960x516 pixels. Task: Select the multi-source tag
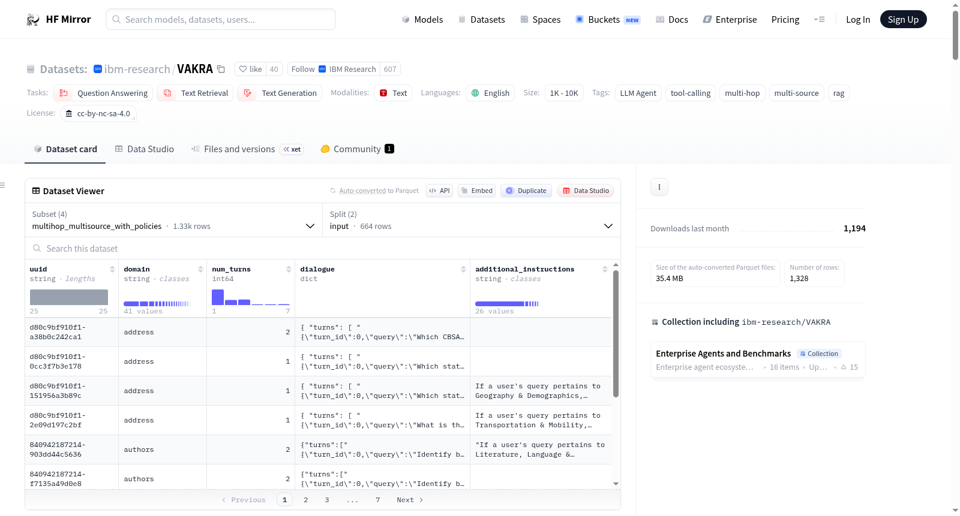tap(797, 93)
